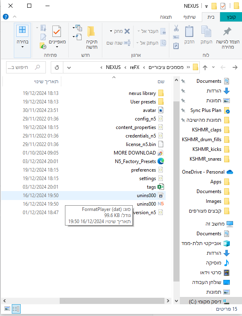Viewport: 242px width, 316px height.
Task: Click the refresh icon beside address bar
Action: [57, 67]
